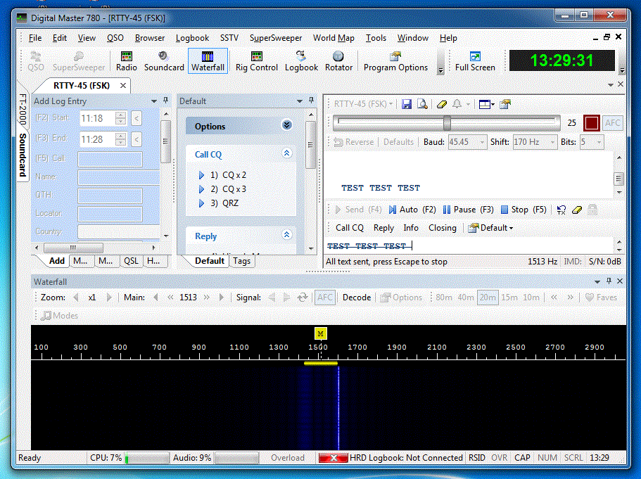Viewport: 641px width, 479px height.
Task: Collapse the Call CQ section
Action: coord(286,153)
